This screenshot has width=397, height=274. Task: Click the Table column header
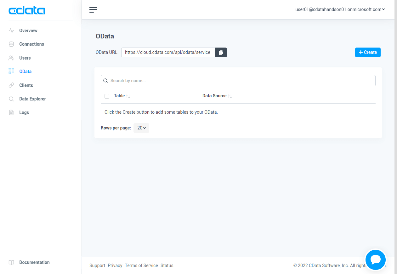coord(119,96)
